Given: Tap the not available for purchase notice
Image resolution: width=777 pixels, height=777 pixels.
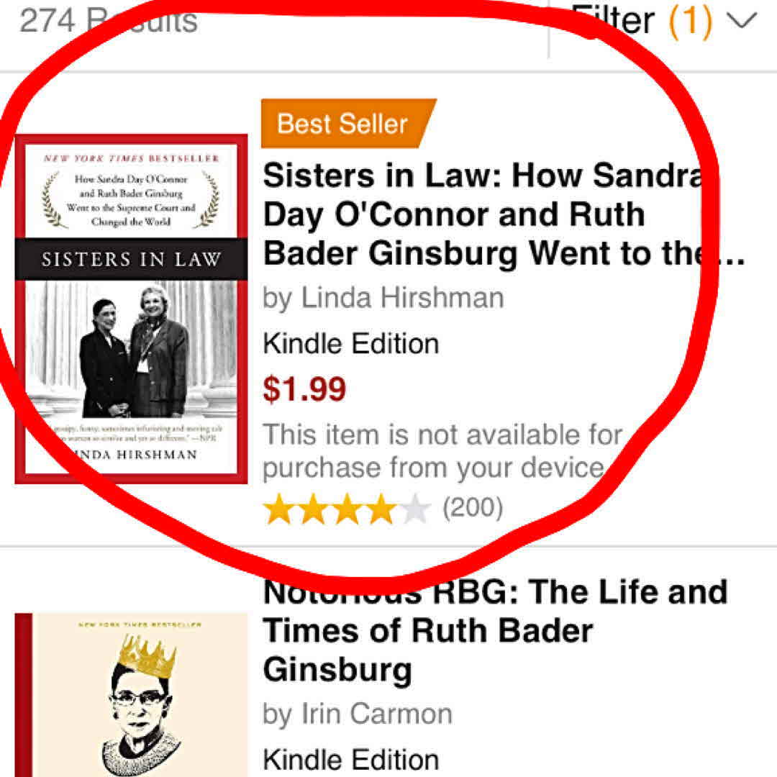Looking at the screenshot, I should coord(442,451).
